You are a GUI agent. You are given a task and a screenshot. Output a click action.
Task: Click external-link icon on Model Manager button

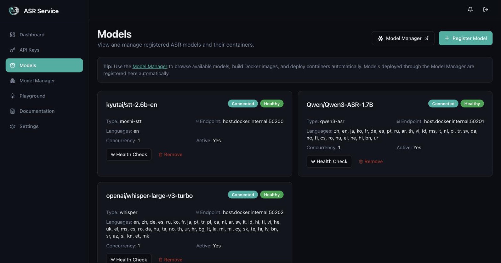(426, 38)
